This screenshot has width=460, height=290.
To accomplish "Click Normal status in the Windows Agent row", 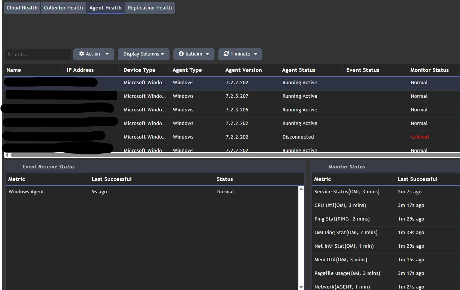I will click(x=225, y=192).
